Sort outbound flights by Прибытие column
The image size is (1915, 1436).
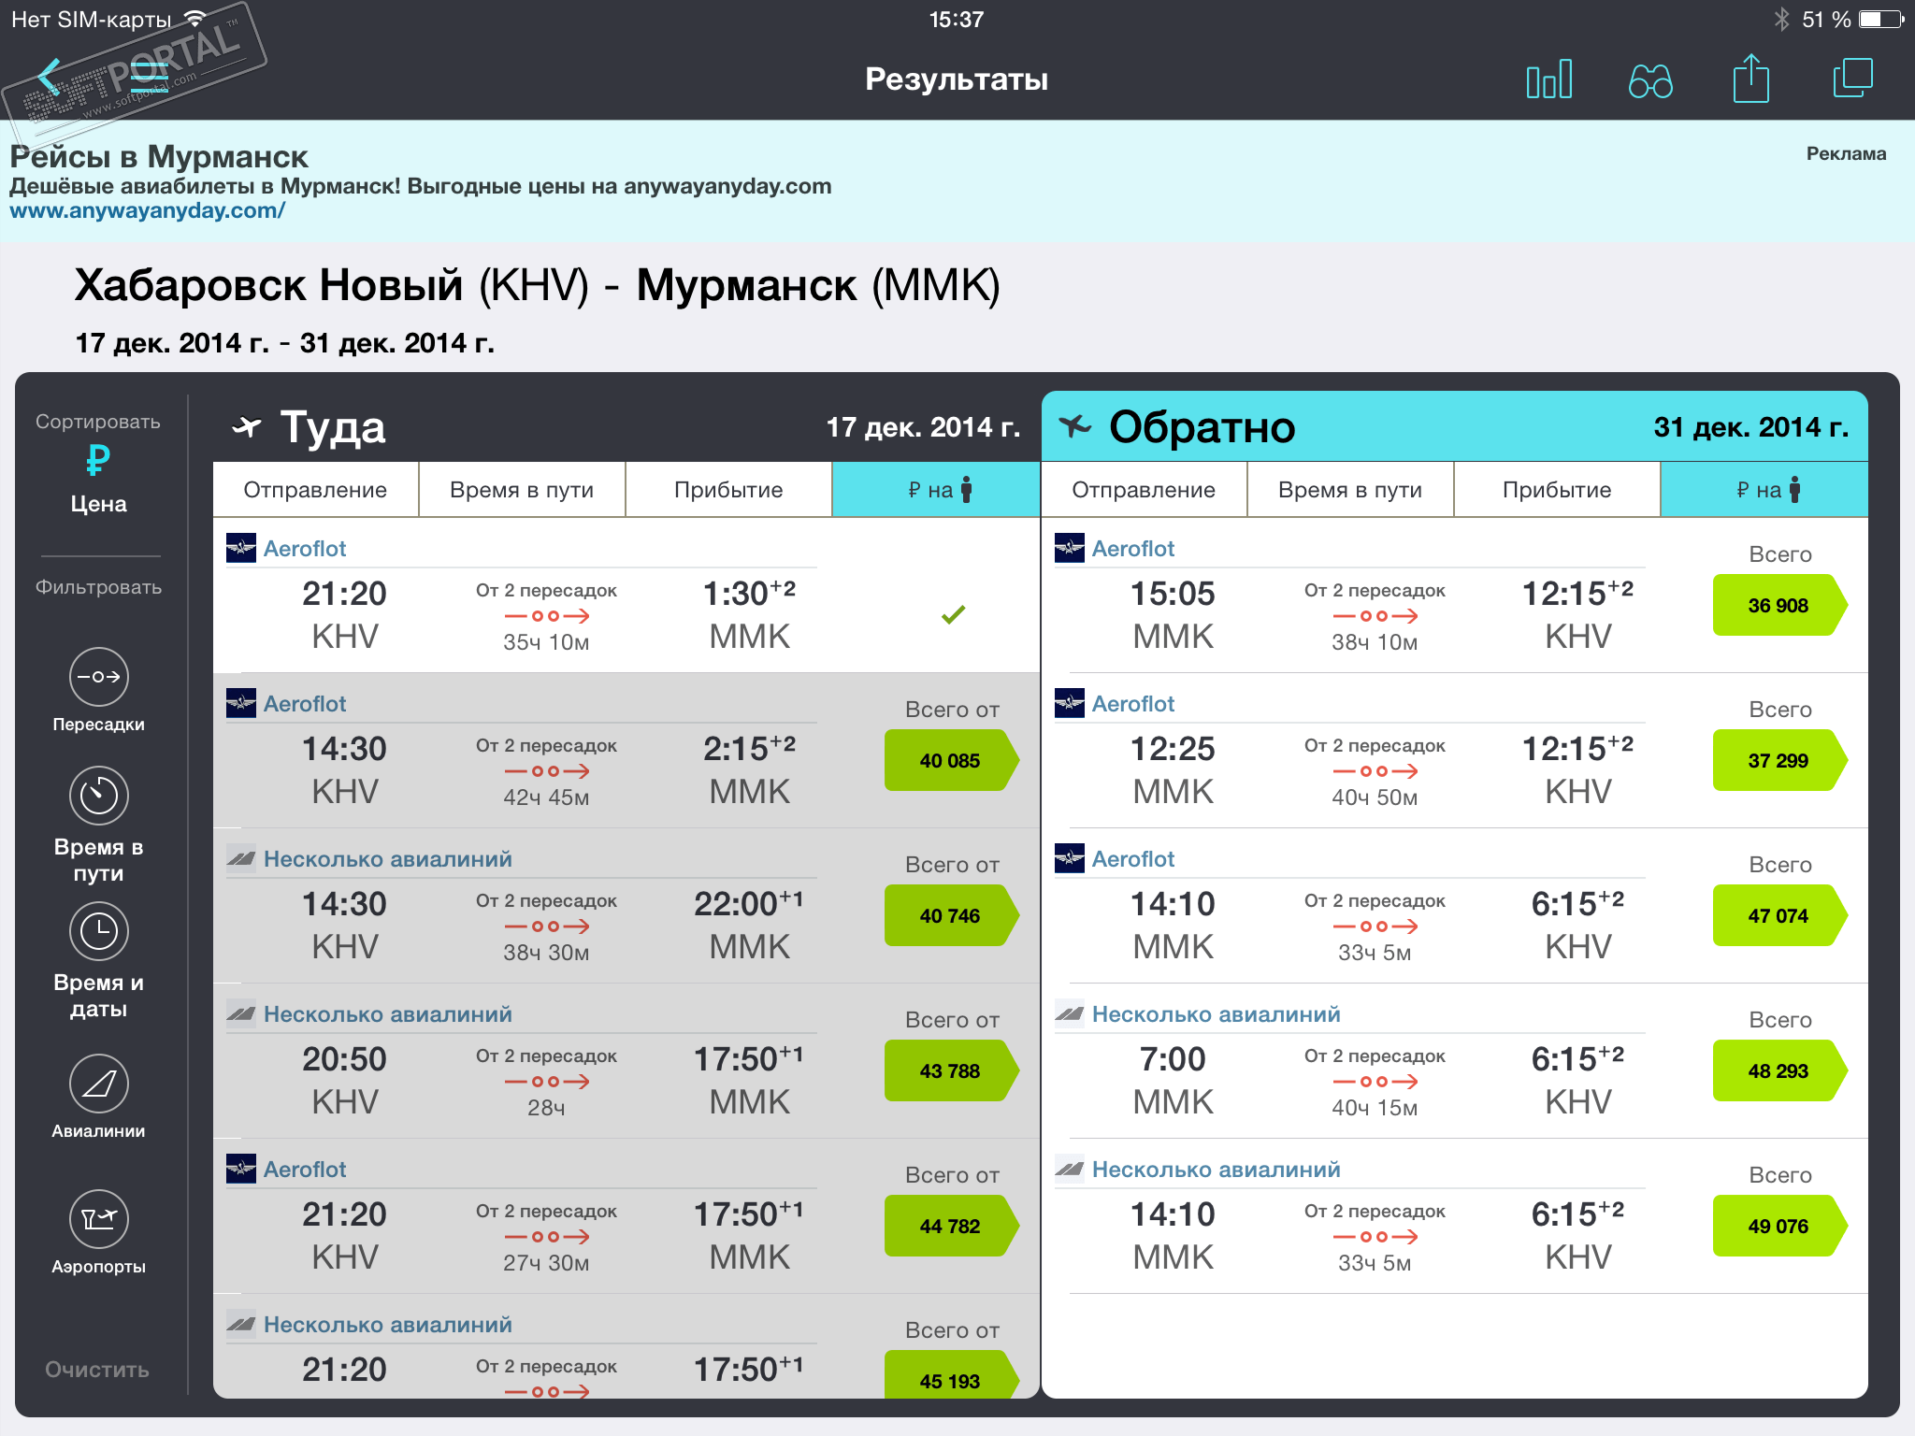[727, 490]
